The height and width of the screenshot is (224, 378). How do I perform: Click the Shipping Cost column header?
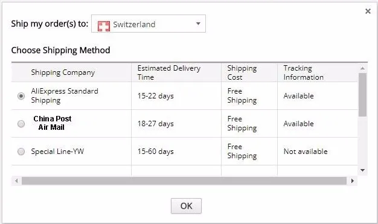tap(242, 72)
